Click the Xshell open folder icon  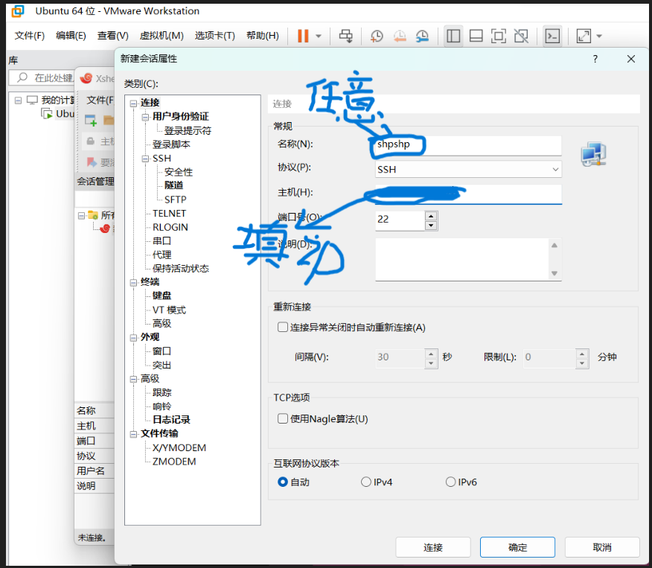point(109,120)
